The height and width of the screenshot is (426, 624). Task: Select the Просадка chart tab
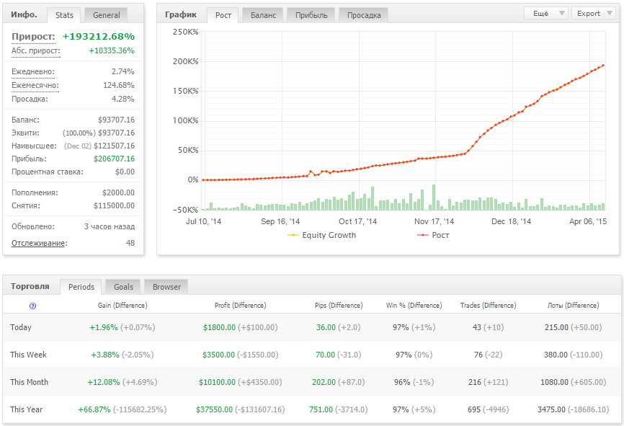pyautogui.click(x=364, y=15)
